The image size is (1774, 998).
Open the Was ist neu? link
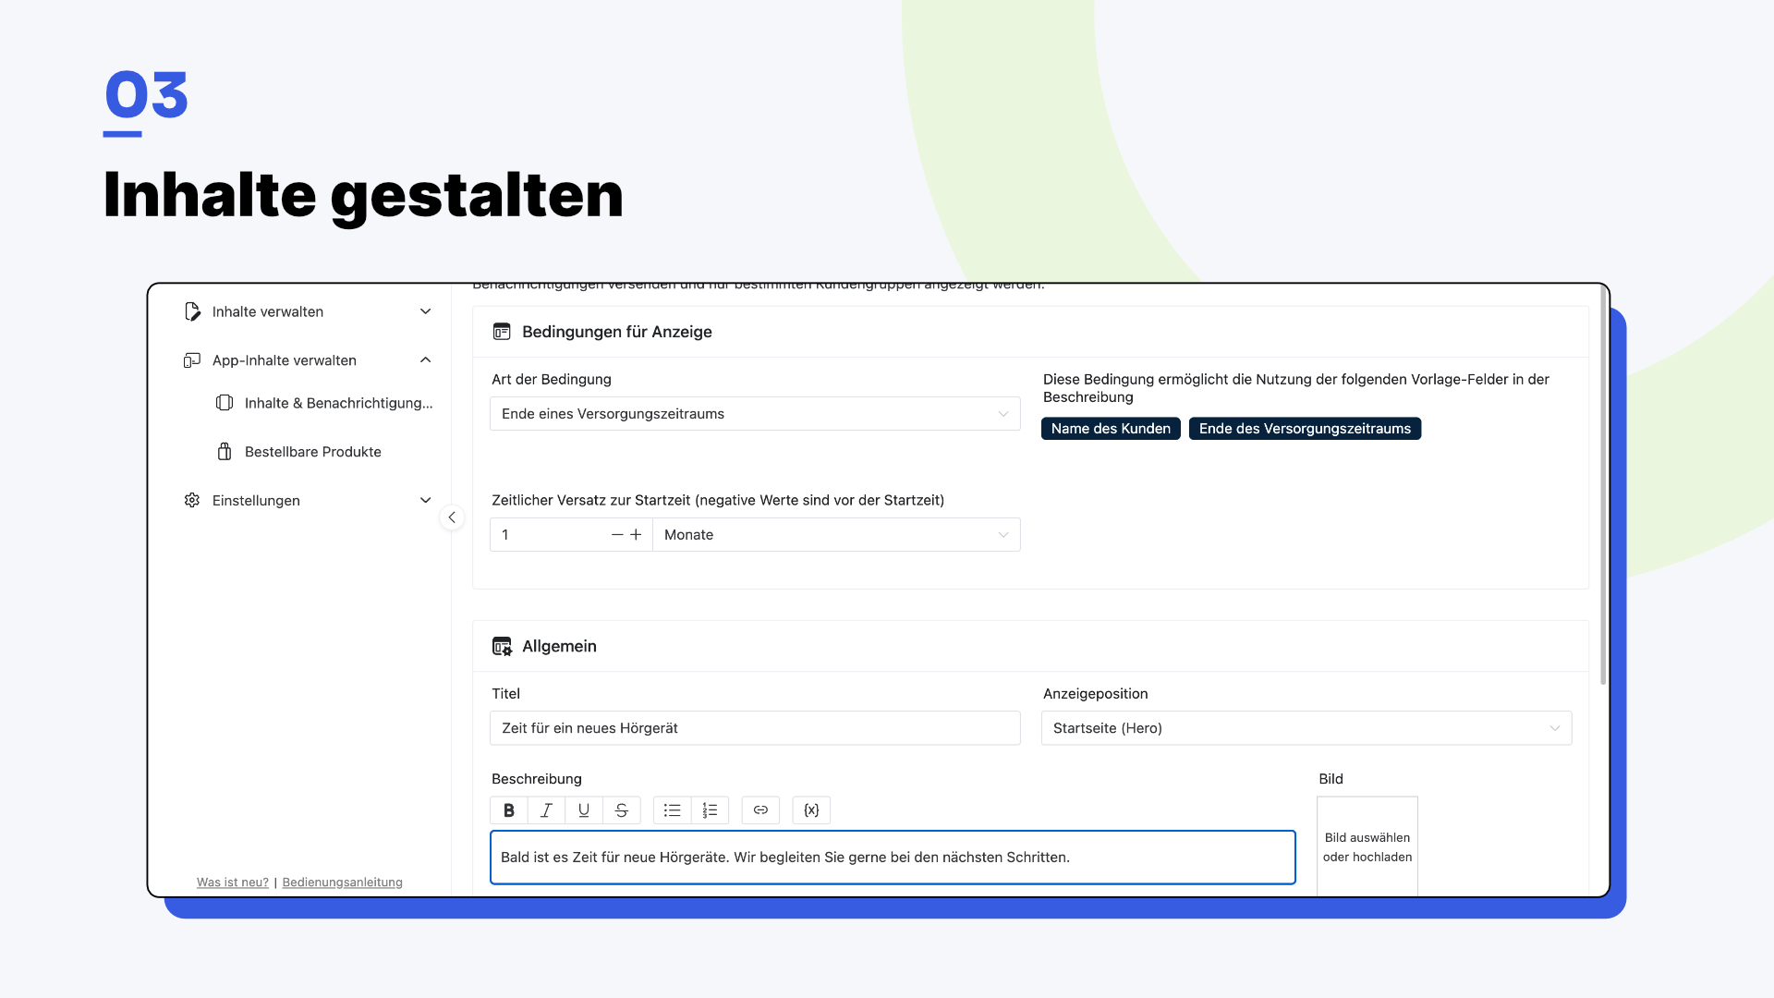[x=233, y=882]
